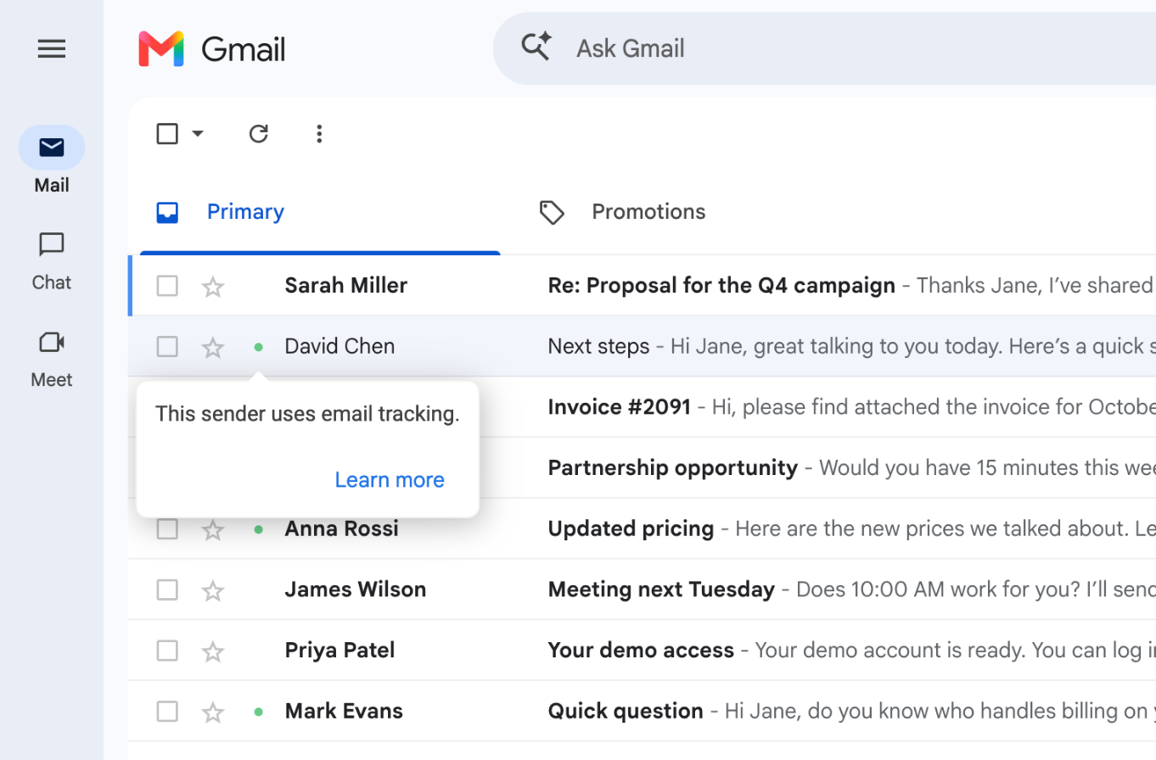Open the More options three-dot menu
Image resolution: width=1156 pixels, height=760 pixels.
(319, 133)
